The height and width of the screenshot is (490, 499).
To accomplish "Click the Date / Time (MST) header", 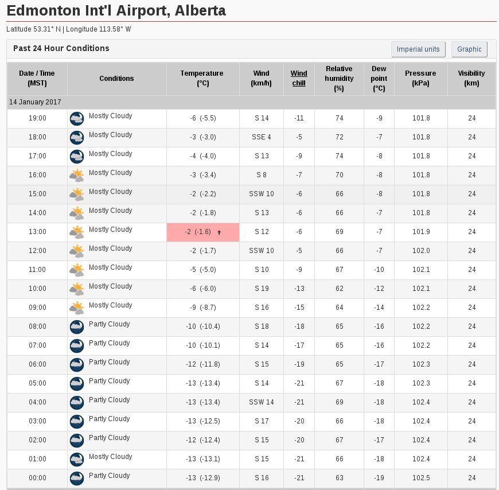I will (x=37, y=79).
